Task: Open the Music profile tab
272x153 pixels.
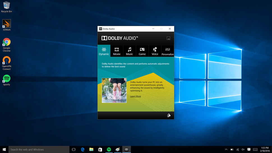Action: coord(129,51)
